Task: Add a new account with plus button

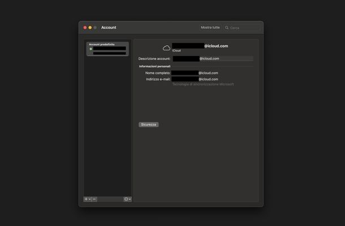Action: coord(86,199)
